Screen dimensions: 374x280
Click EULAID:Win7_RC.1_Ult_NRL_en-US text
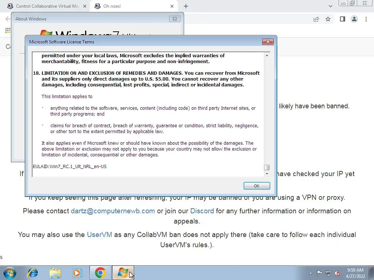point(70,166)
